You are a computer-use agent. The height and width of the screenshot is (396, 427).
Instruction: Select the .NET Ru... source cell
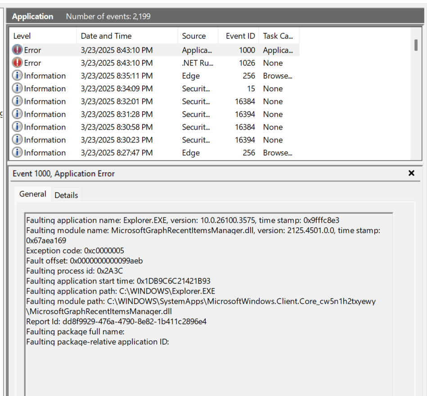point(198,63)
